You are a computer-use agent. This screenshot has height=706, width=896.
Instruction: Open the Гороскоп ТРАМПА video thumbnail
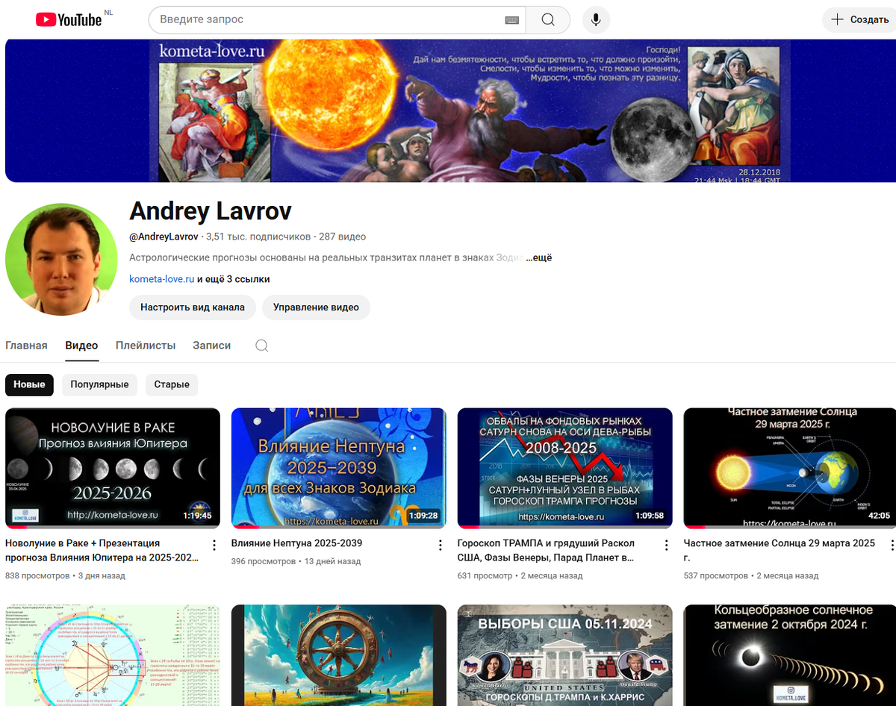point(564,467)
